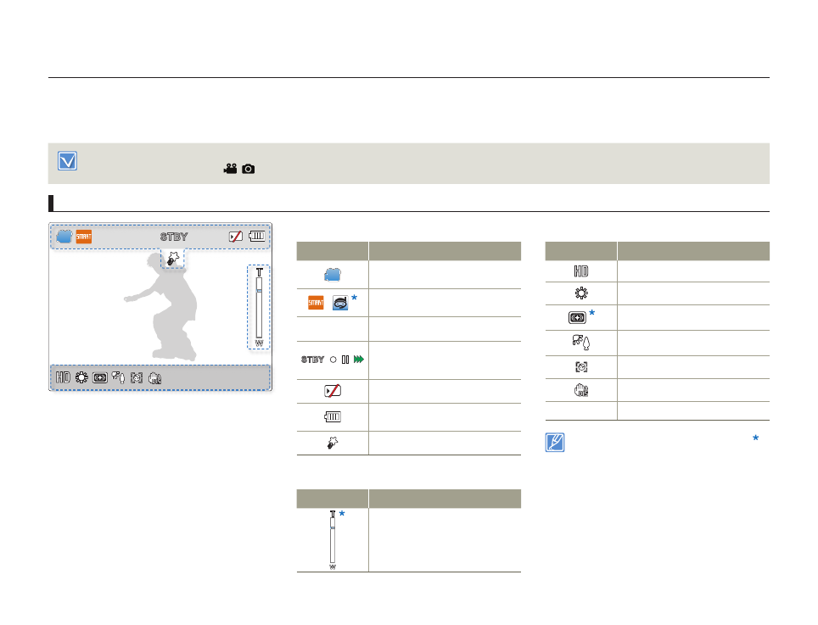Click the green fast-forward arrows in the table
This screenshot has width=818, height=625.
point(359,360)
